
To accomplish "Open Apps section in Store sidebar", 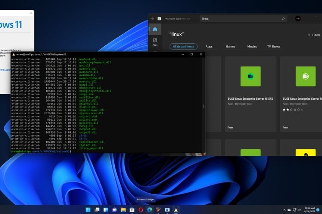I will [155, 42].
